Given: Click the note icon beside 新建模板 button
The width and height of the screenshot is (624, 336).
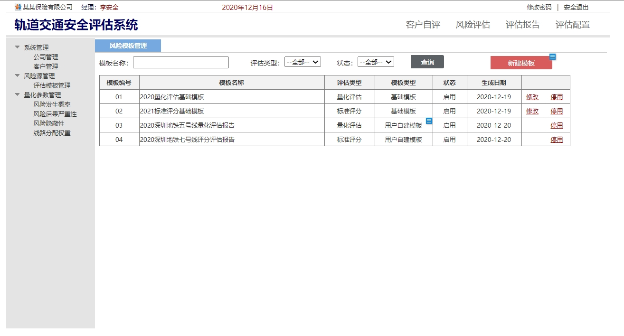Looking at the screenshot, I should click(552, 57).
